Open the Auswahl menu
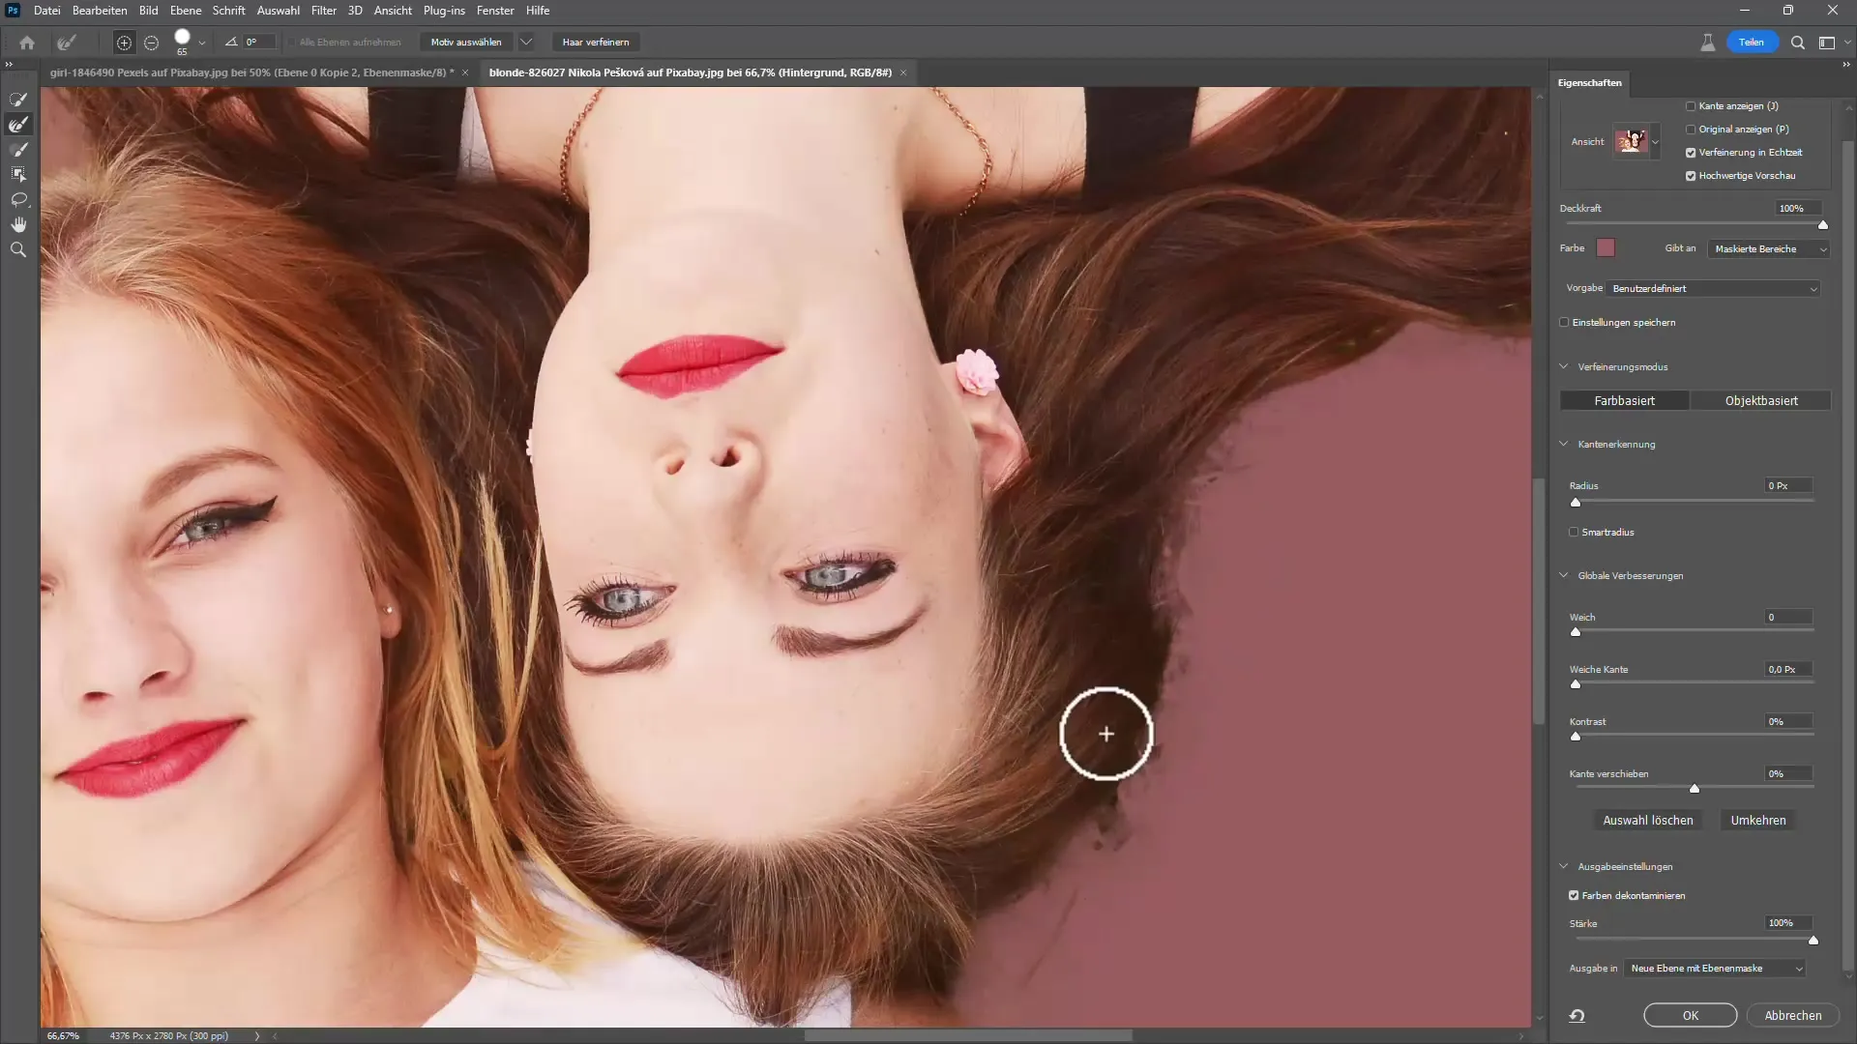The image size is (1857, 1044). pos(278,11)
